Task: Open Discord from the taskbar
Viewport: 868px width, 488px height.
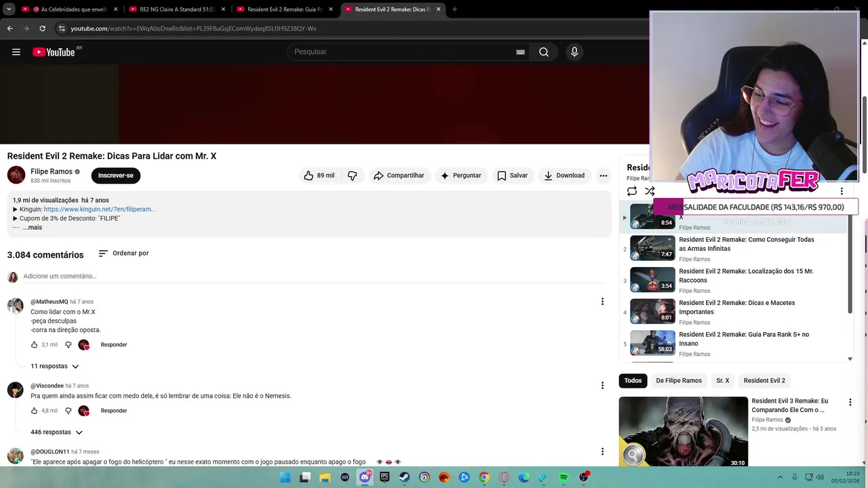Action: coord(365,477)
